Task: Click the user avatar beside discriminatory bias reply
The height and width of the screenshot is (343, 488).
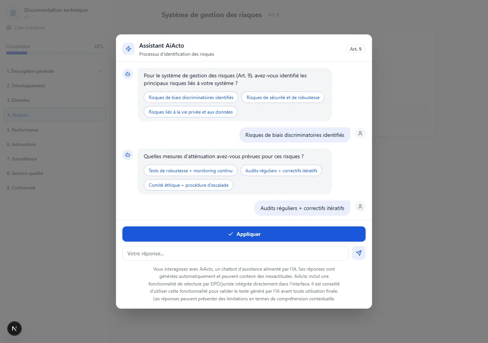Action: click(x=360, y=133)
